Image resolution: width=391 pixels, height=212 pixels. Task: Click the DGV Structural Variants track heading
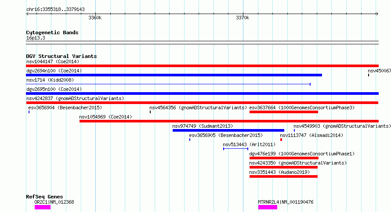coord(62,56)
